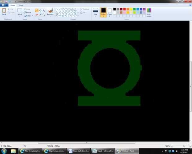
Task: Switch to Play Everybody Internet Explorer window
Action: 30,151
